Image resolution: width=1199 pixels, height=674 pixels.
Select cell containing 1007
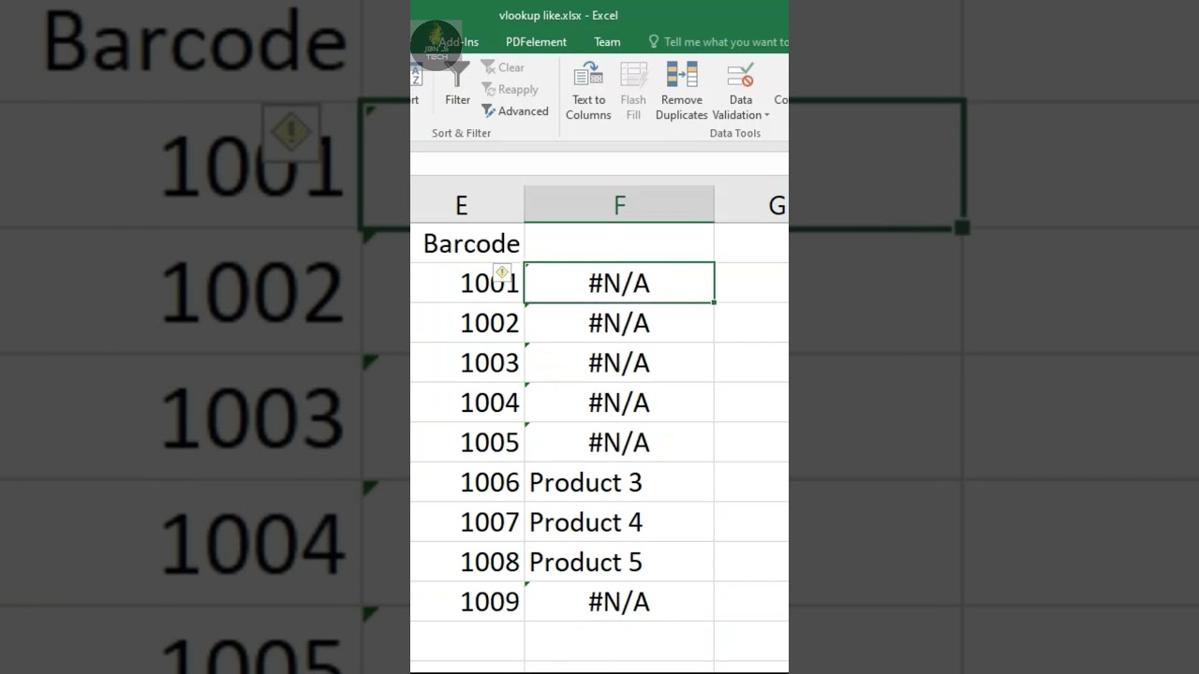tap(466, 521)
